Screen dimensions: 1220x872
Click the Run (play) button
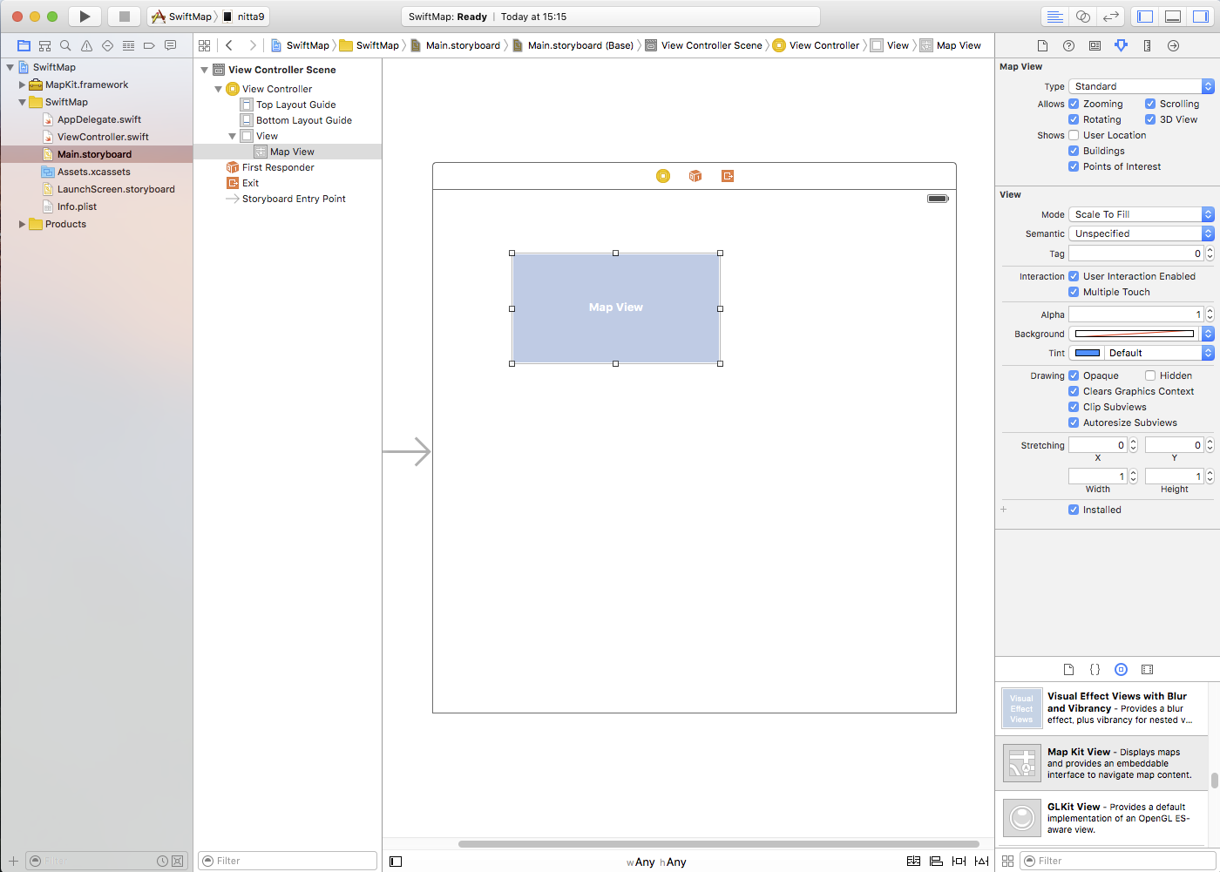[x=85, y=17]
